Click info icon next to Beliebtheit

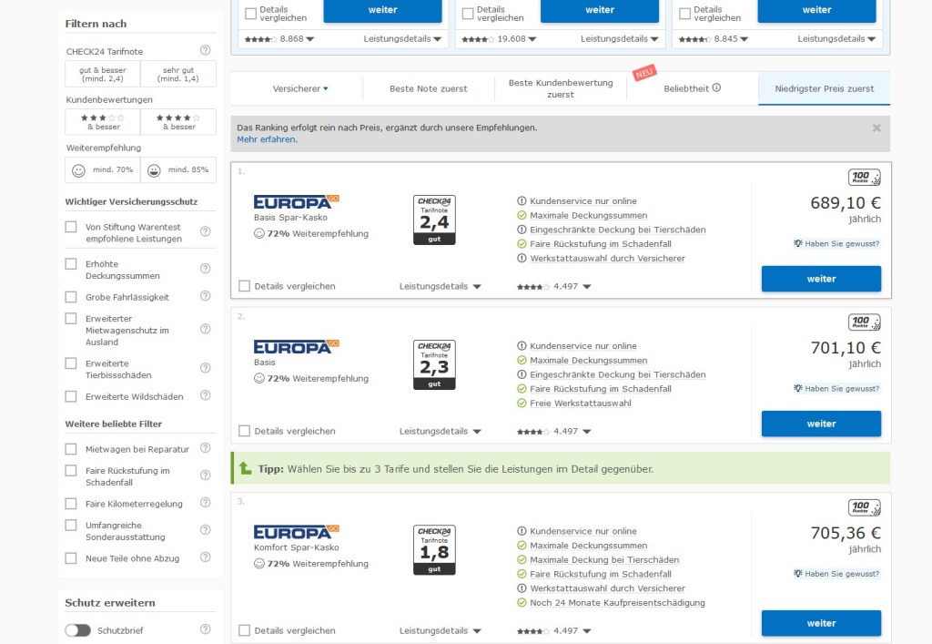point(717,87)
